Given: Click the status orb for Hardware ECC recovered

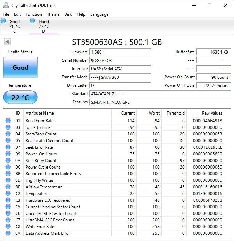Looking at the screenshot, I should click(8, 200).
